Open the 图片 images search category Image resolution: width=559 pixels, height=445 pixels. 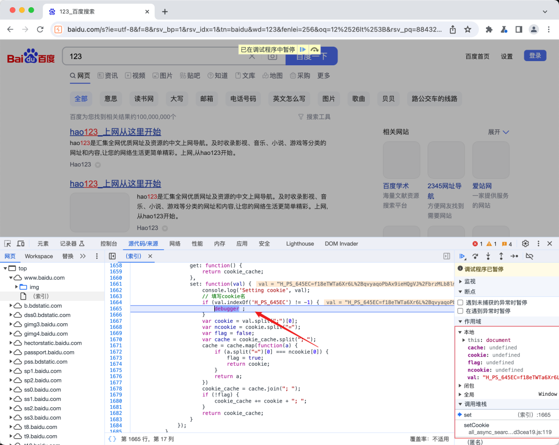pos(162,76)
